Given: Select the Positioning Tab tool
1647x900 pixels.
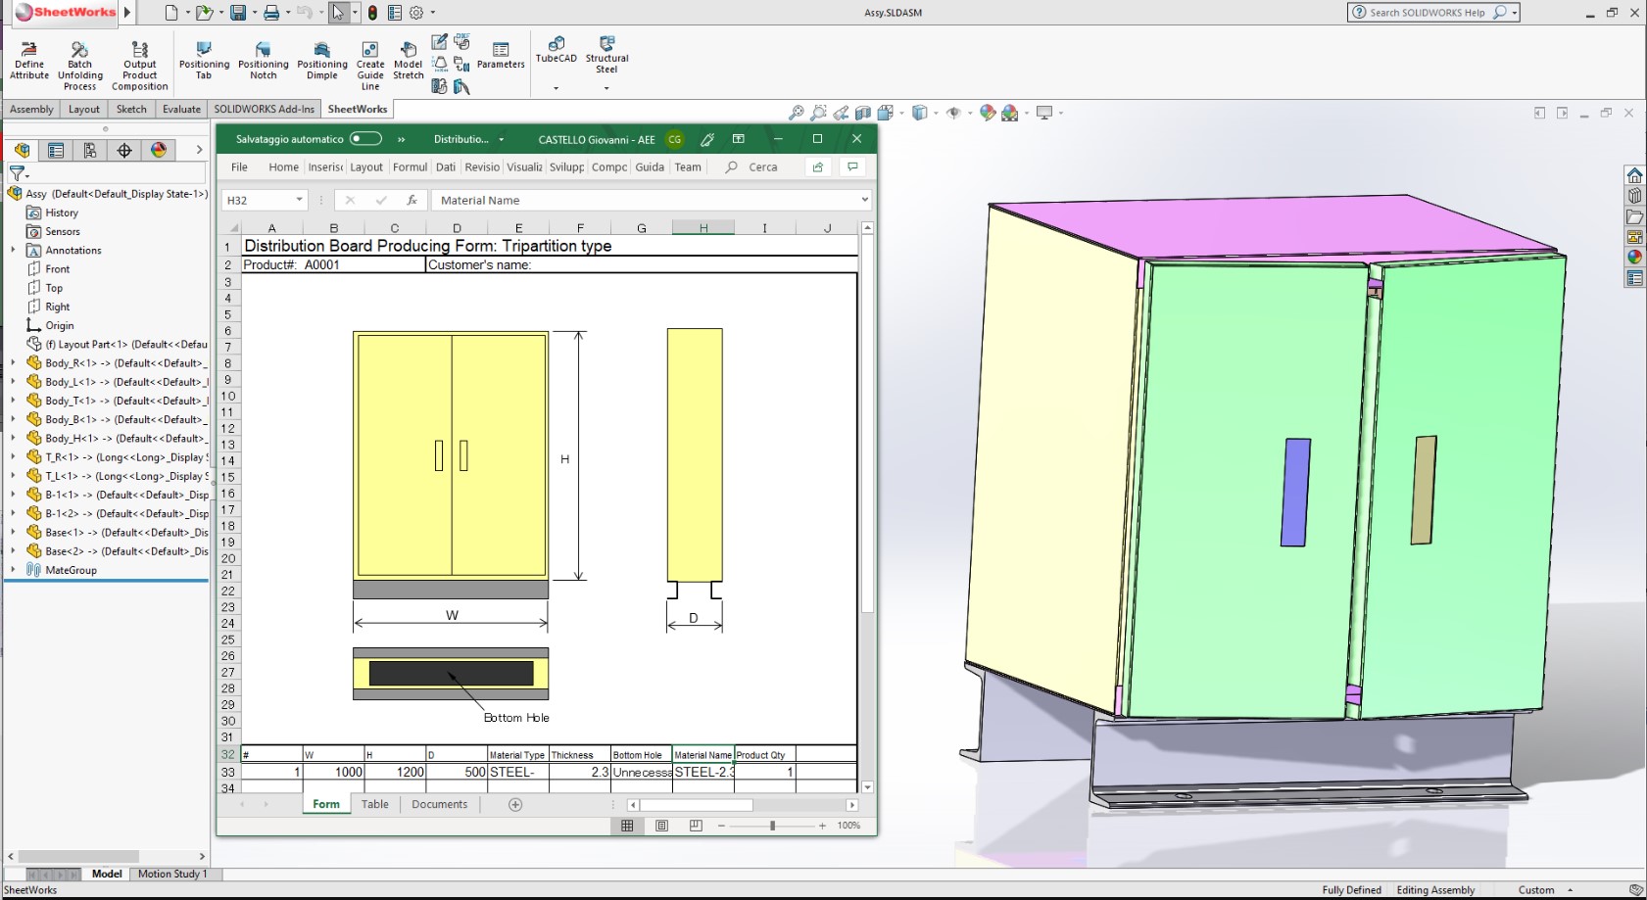Looking at the screenshot, I should click(x=204, y=59).
